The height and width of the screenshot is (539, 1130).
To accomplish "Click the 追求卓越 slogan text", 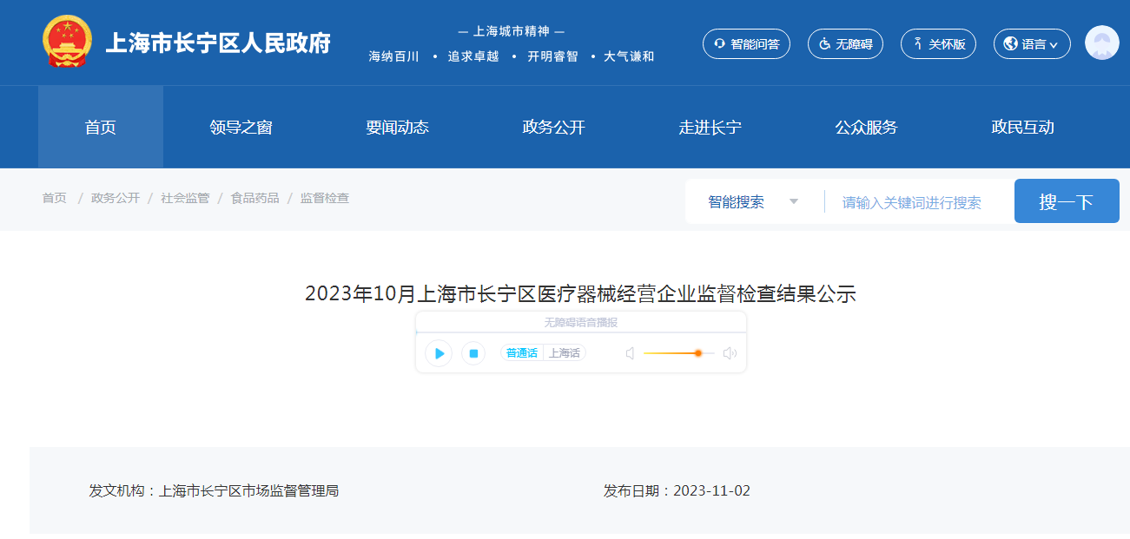I will (473, 56).
